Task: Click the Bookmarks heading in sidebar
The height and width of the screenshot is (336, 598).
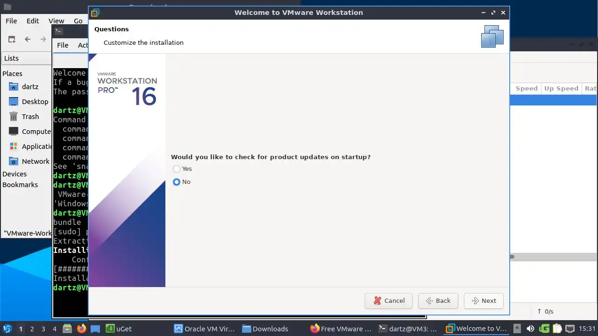Action: (20, 185)
